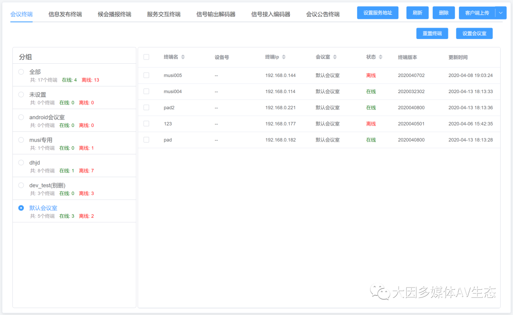The width and height of the screenshot is (513, 315).
Task: Select the dev_test(别删) group
Action: point(20,185)
